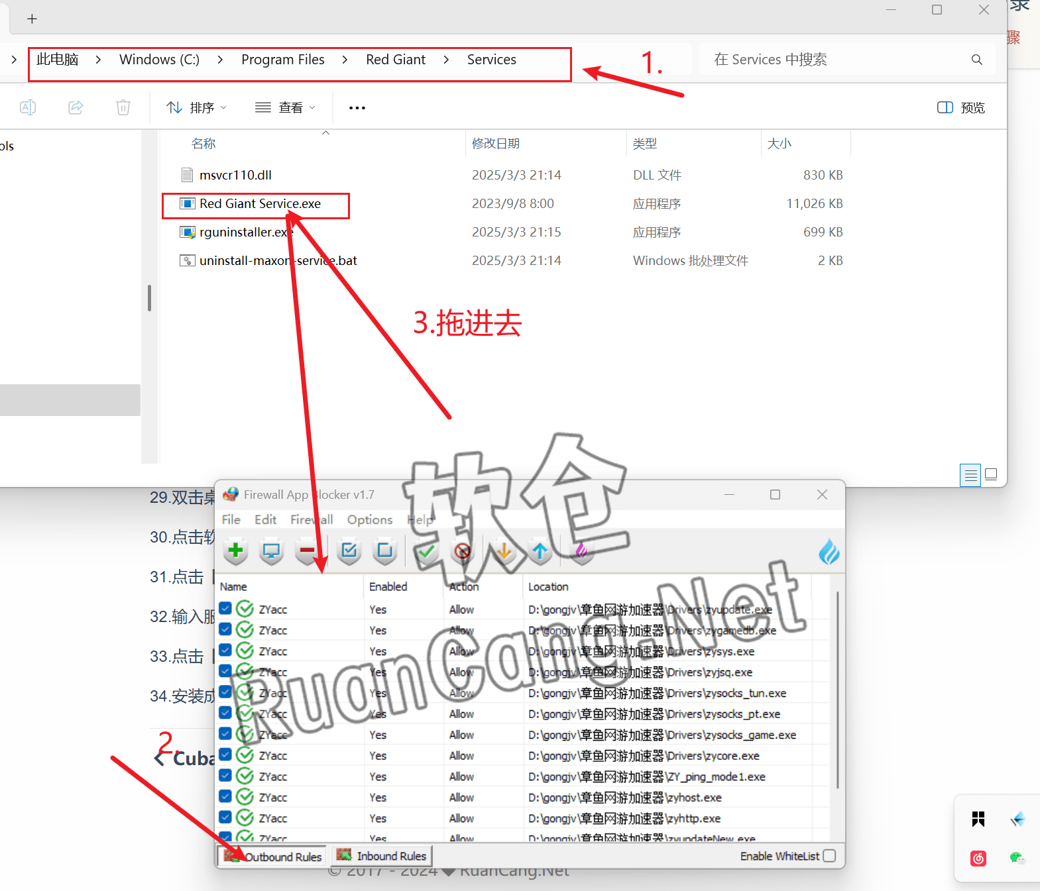The height and width of the screenshot is (891, 1040).
Task: Click the 预览 preview pane button
Action: (961, 107)
